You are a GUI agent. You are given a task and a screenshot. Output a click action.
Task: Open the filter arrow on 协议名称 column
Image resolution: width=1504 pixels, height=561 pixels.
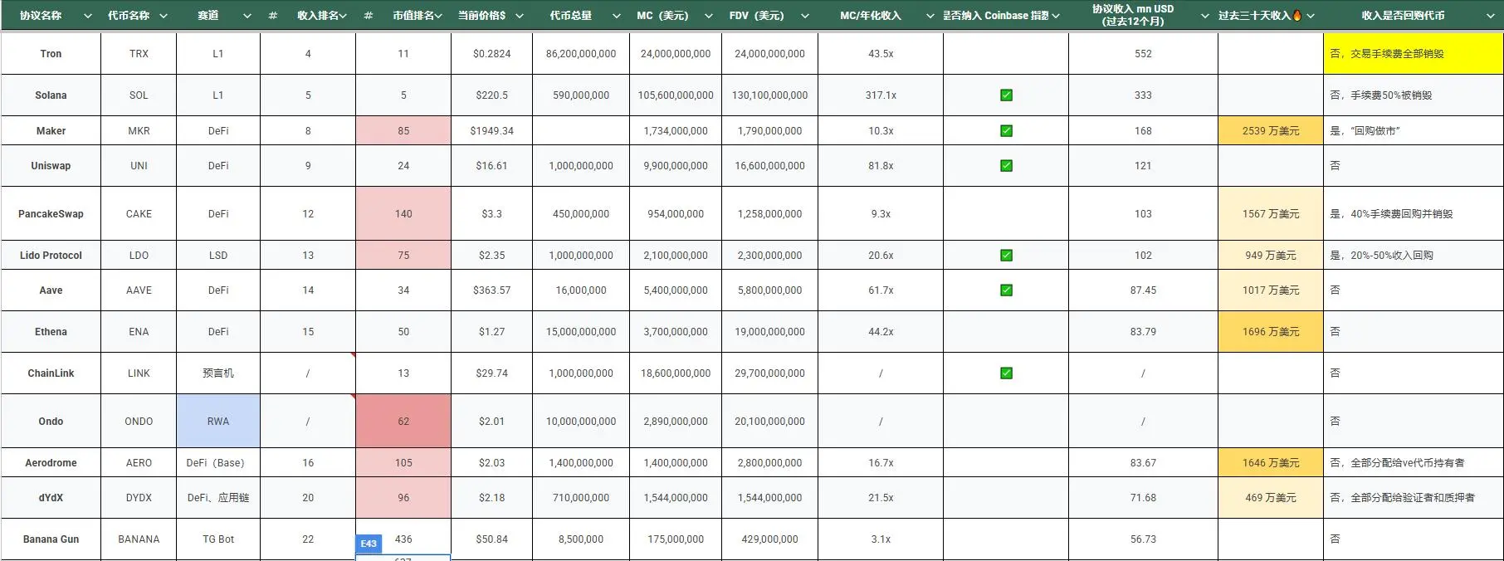[88, 16]
